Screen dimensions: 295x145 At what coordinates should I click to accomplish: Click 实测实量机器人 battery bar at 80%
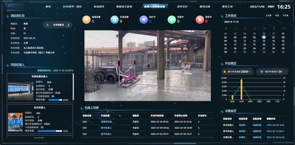(55, 100)
